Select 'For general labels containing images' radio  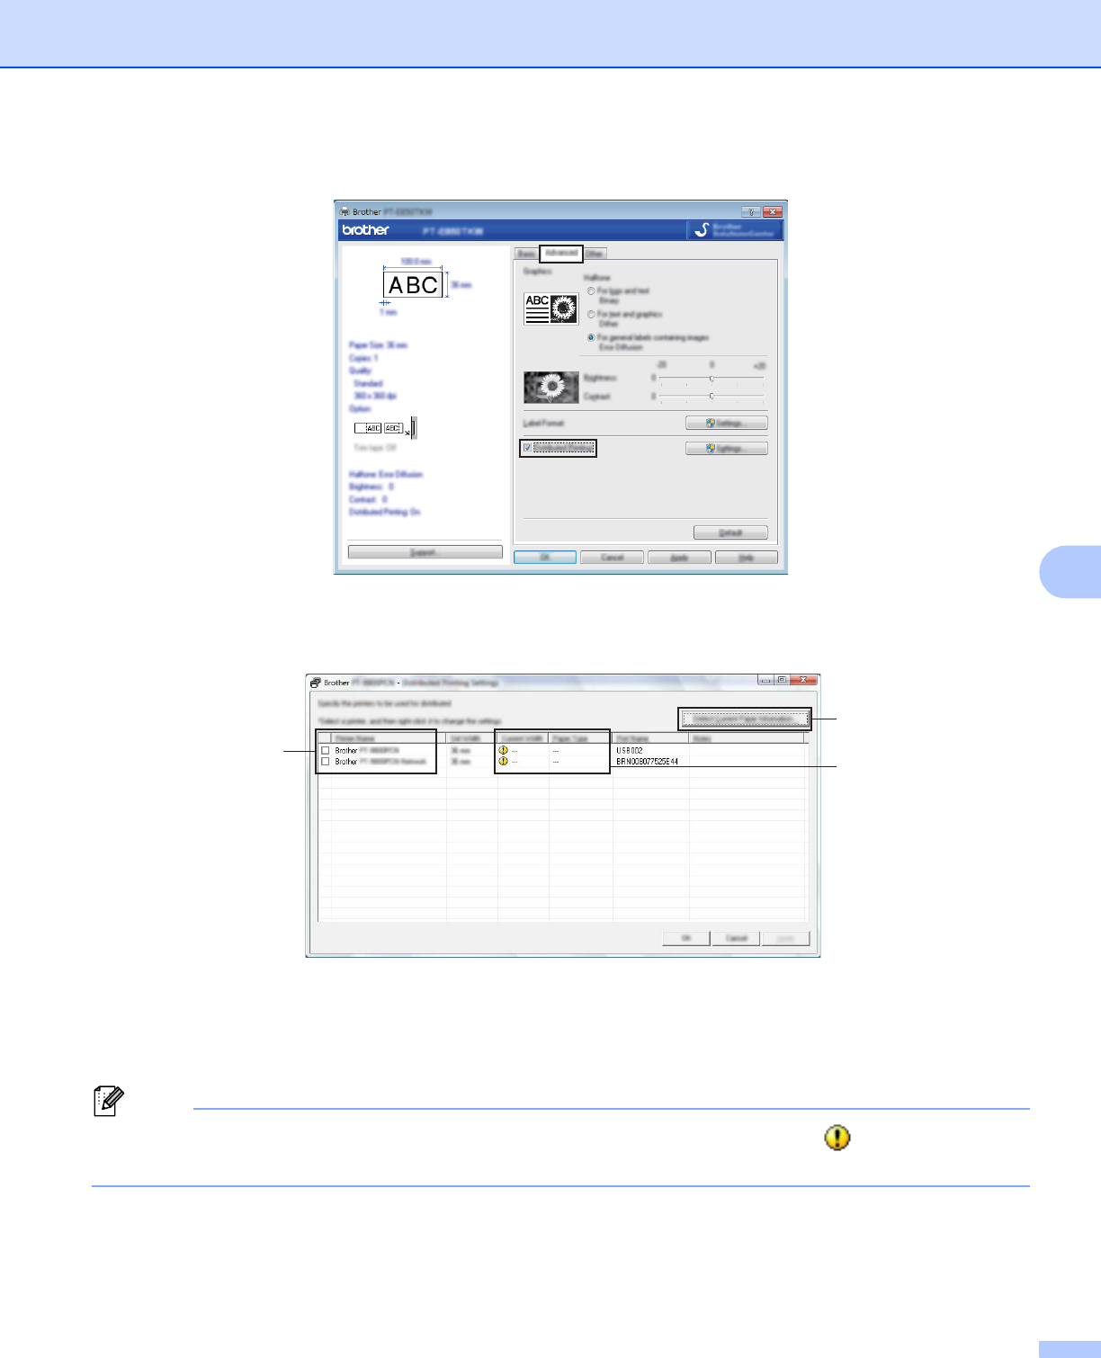coord(591,337)
